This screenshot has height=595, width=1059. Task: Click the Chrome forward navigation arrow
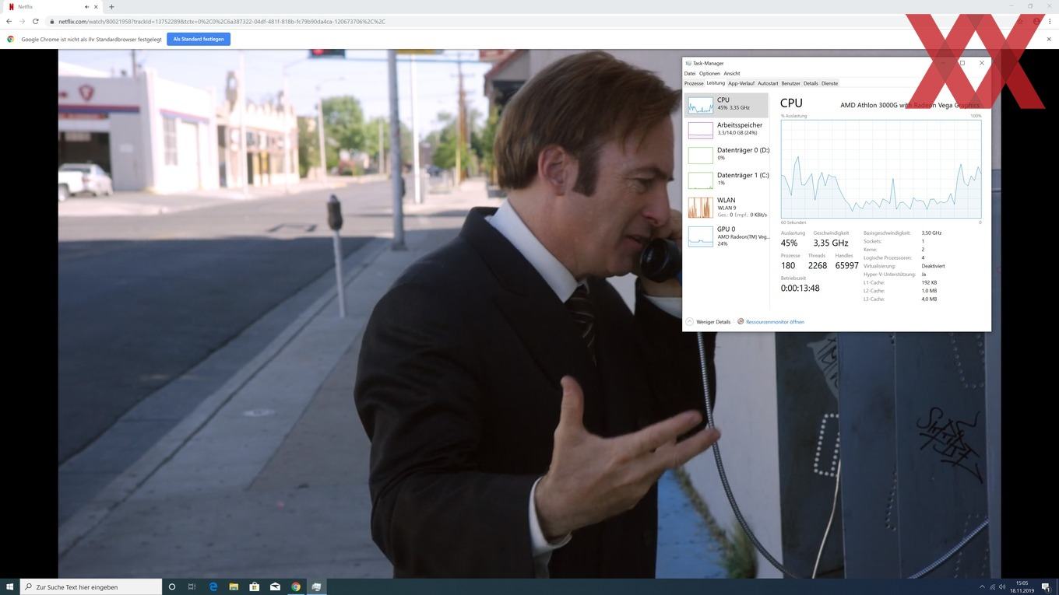point(22,21)
